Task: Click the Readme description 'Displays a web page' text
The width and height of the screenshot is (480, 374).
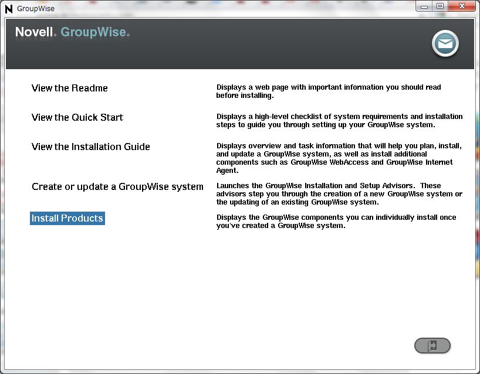Action: (x=329, y=91)
